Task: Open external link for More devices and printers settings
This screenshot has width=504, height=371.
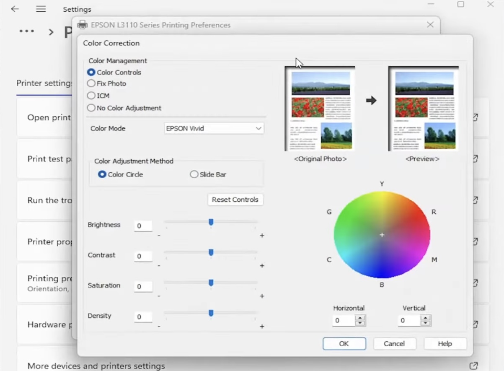Action: 473,366
